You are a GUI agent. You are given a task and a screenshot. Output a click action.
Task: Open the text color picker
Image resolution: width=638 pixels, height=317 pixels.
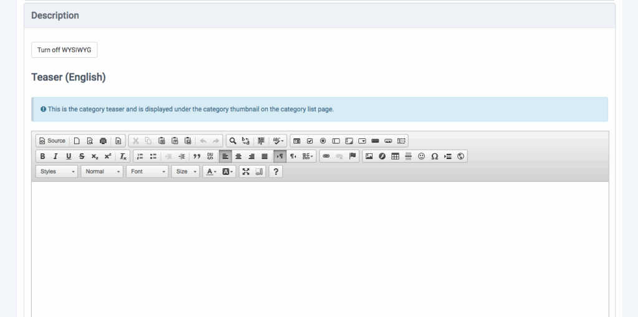point(211,171)
